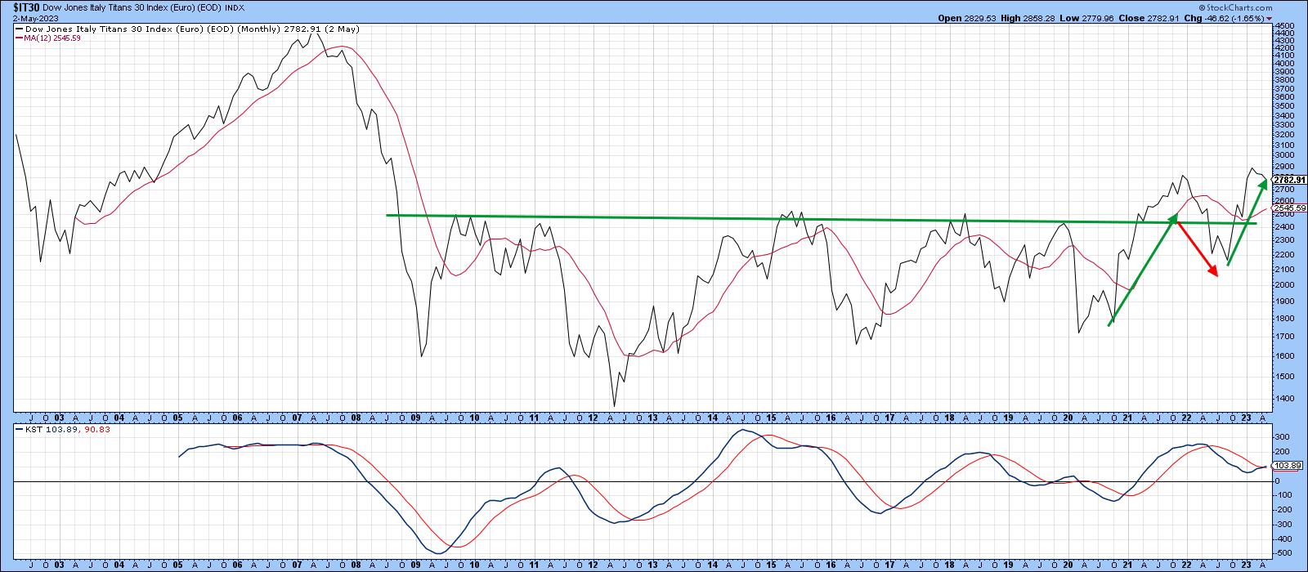Click the 2782.91 last-price tag on the price scale
Viewport: 1308px width, 572px height.
[1290, 180]
